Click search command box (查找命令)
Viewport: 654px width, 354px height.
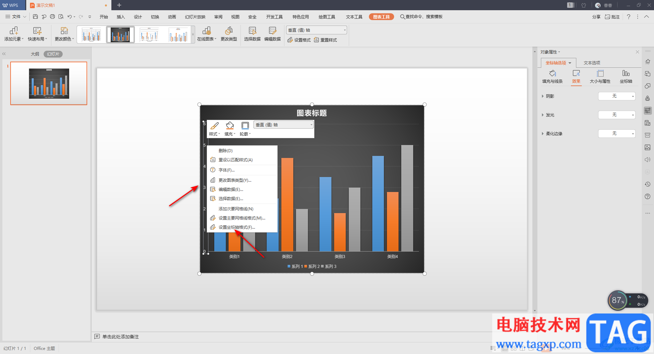point(421,17)
